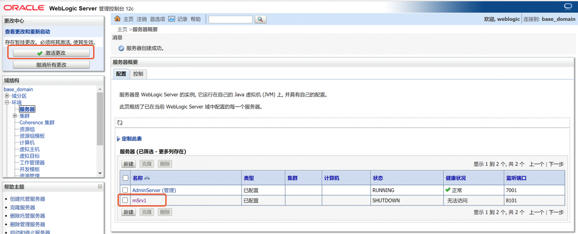Click 注销 to log out
Screen dimensions: 578x234
point(142,19)
